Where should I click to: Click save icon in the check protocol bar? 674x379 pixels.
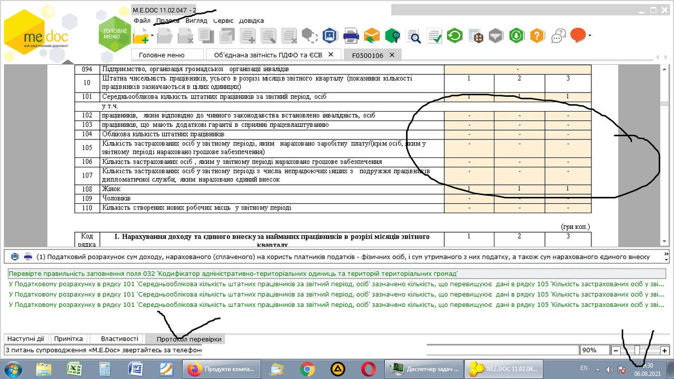point(15,256)
